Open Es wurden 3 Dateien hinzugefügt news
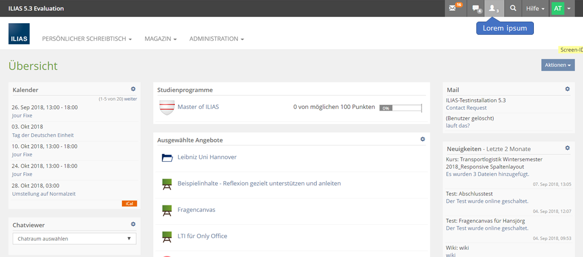583x257 pixels. 487,174
